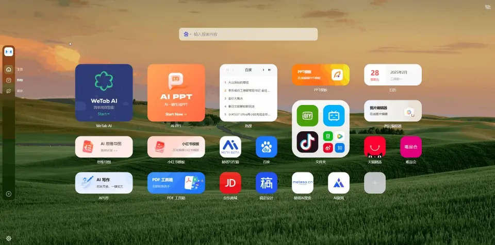Click the WeTab logo atop the sidebar

pyautogui.click(x=9, y=51)
